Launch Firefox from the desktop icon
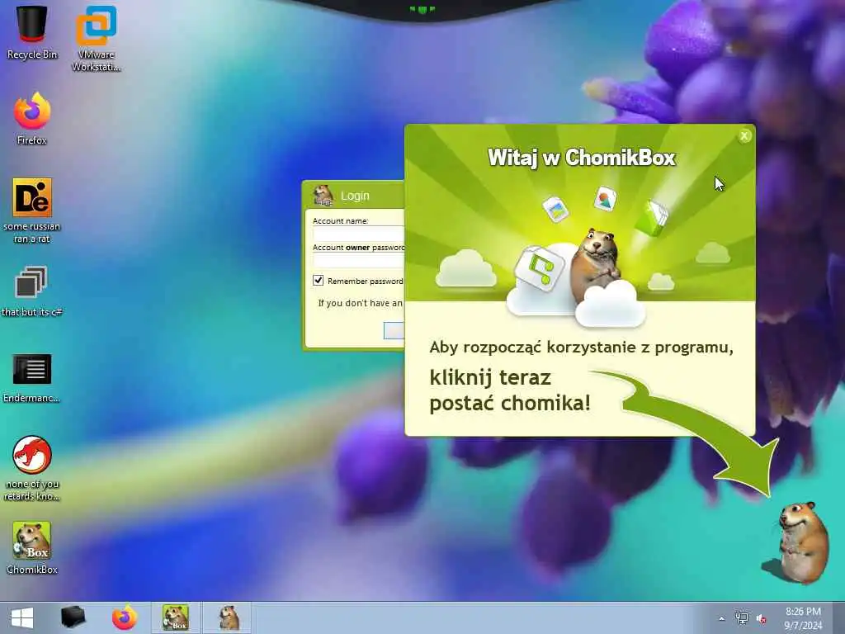Viewport: 845px width, 634px height. coord(32,119)
